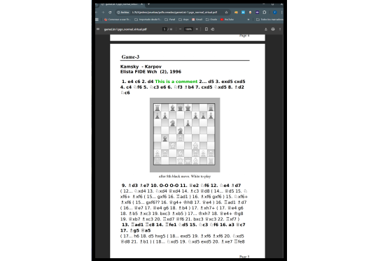The width and height of the screenshot is (378, 261).
Task: Focus the address bar URL
Action: coord(174,13)
